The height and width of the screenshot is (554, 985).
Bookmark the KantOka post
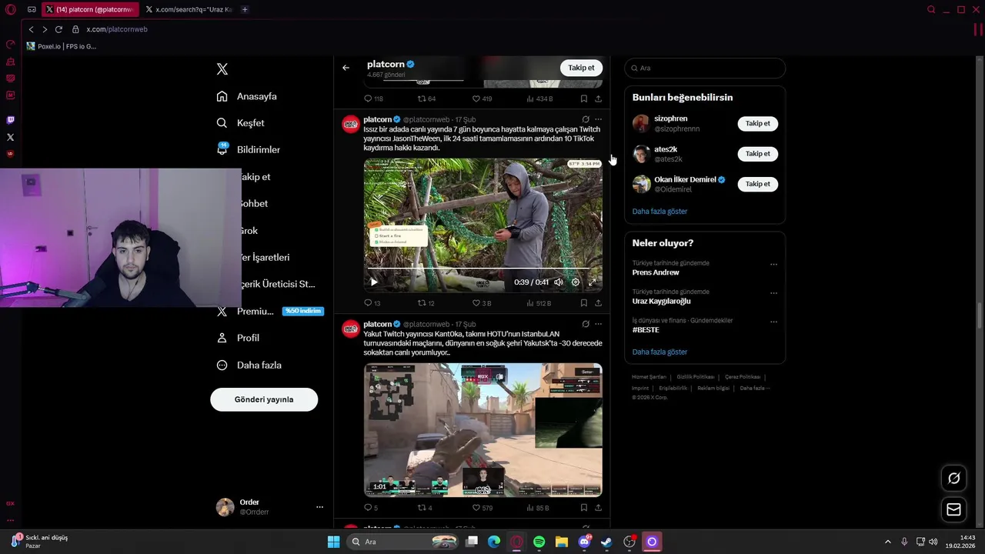coord(583,508)
